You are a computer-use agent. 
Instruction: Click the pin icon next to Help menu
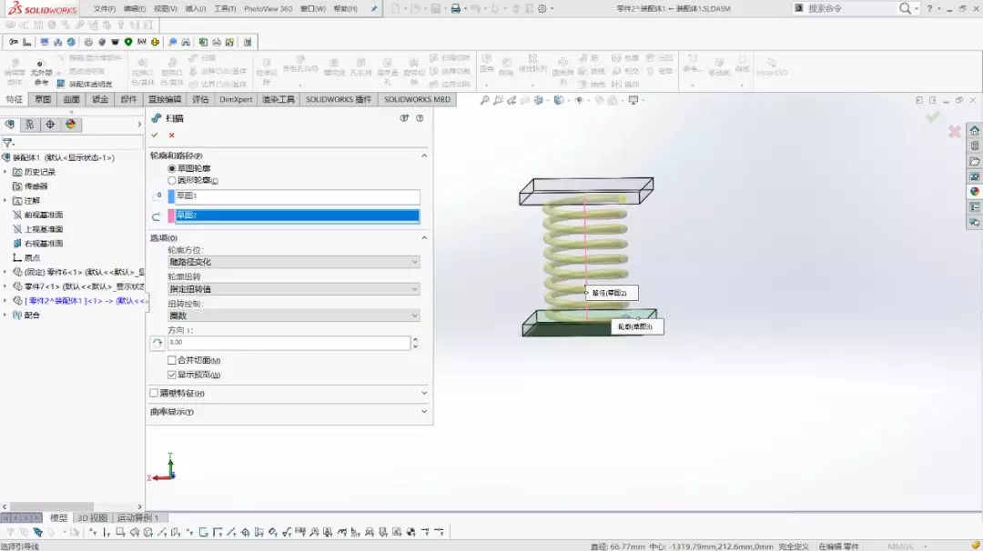374,9
